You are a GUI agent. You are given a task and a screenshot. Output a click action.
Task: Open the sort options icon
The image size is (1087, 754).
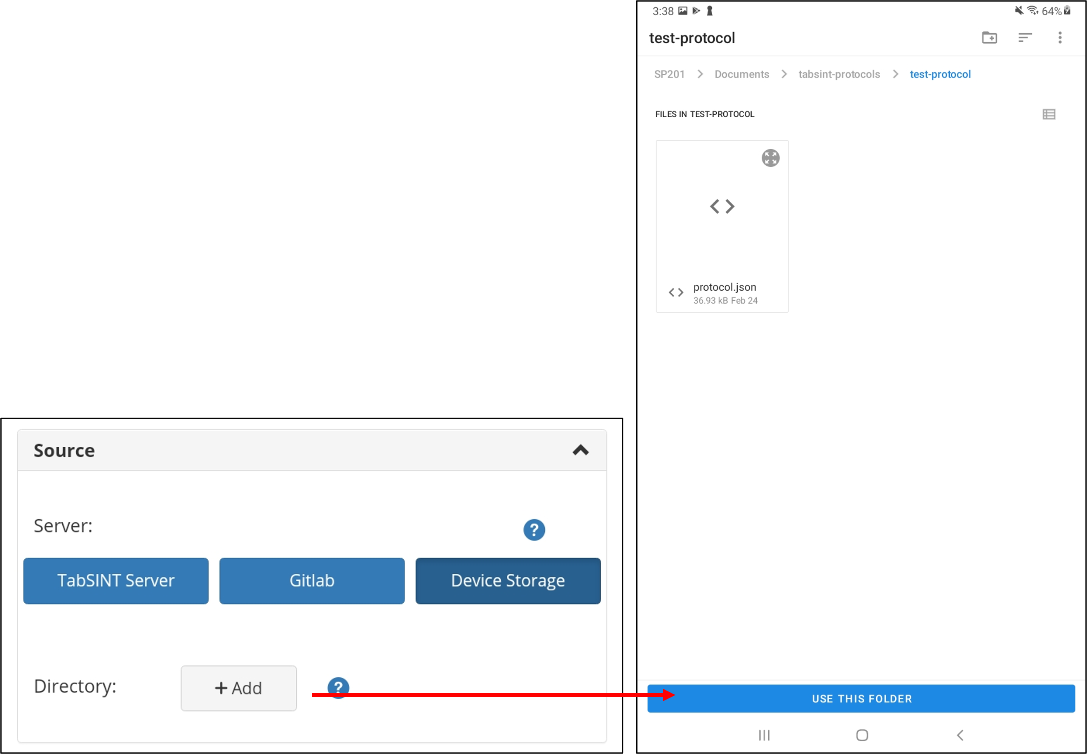click(1025, 38)
